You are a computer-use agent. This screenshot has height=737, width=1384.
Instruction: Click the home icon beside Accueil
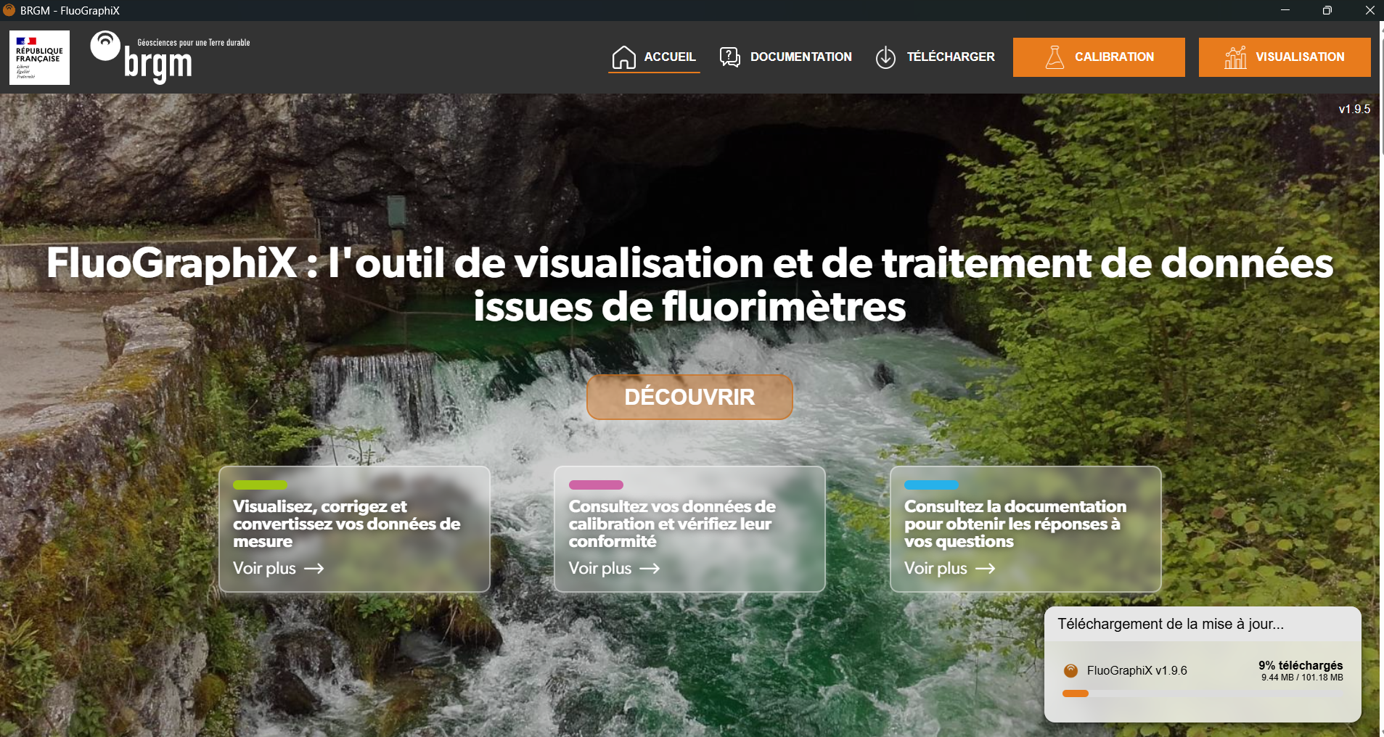tap(623, 57)
